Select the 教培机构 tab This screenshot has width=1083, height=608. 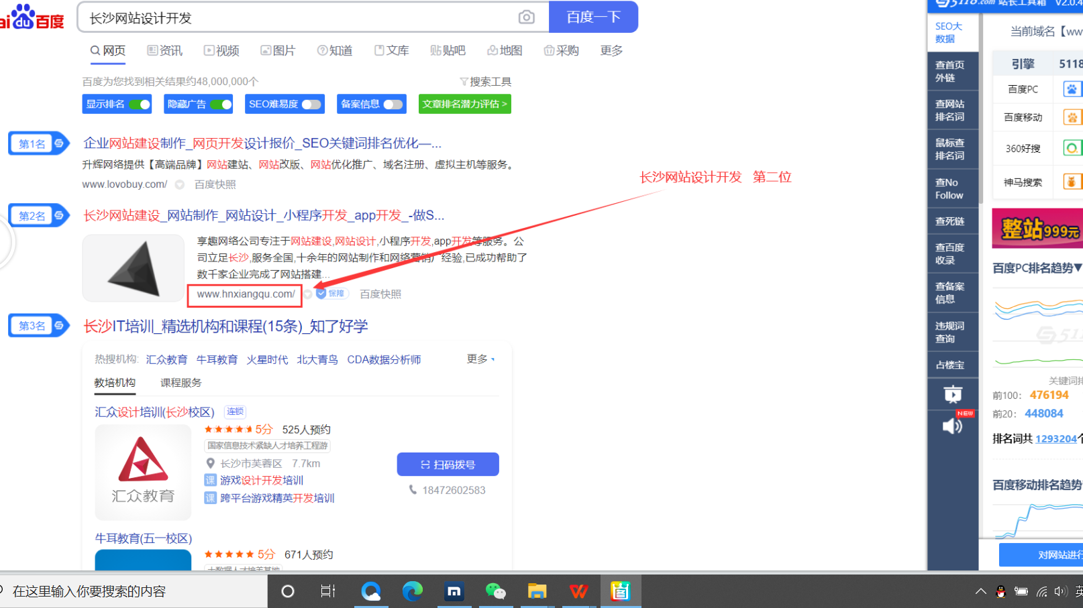[x=115, y=383]
